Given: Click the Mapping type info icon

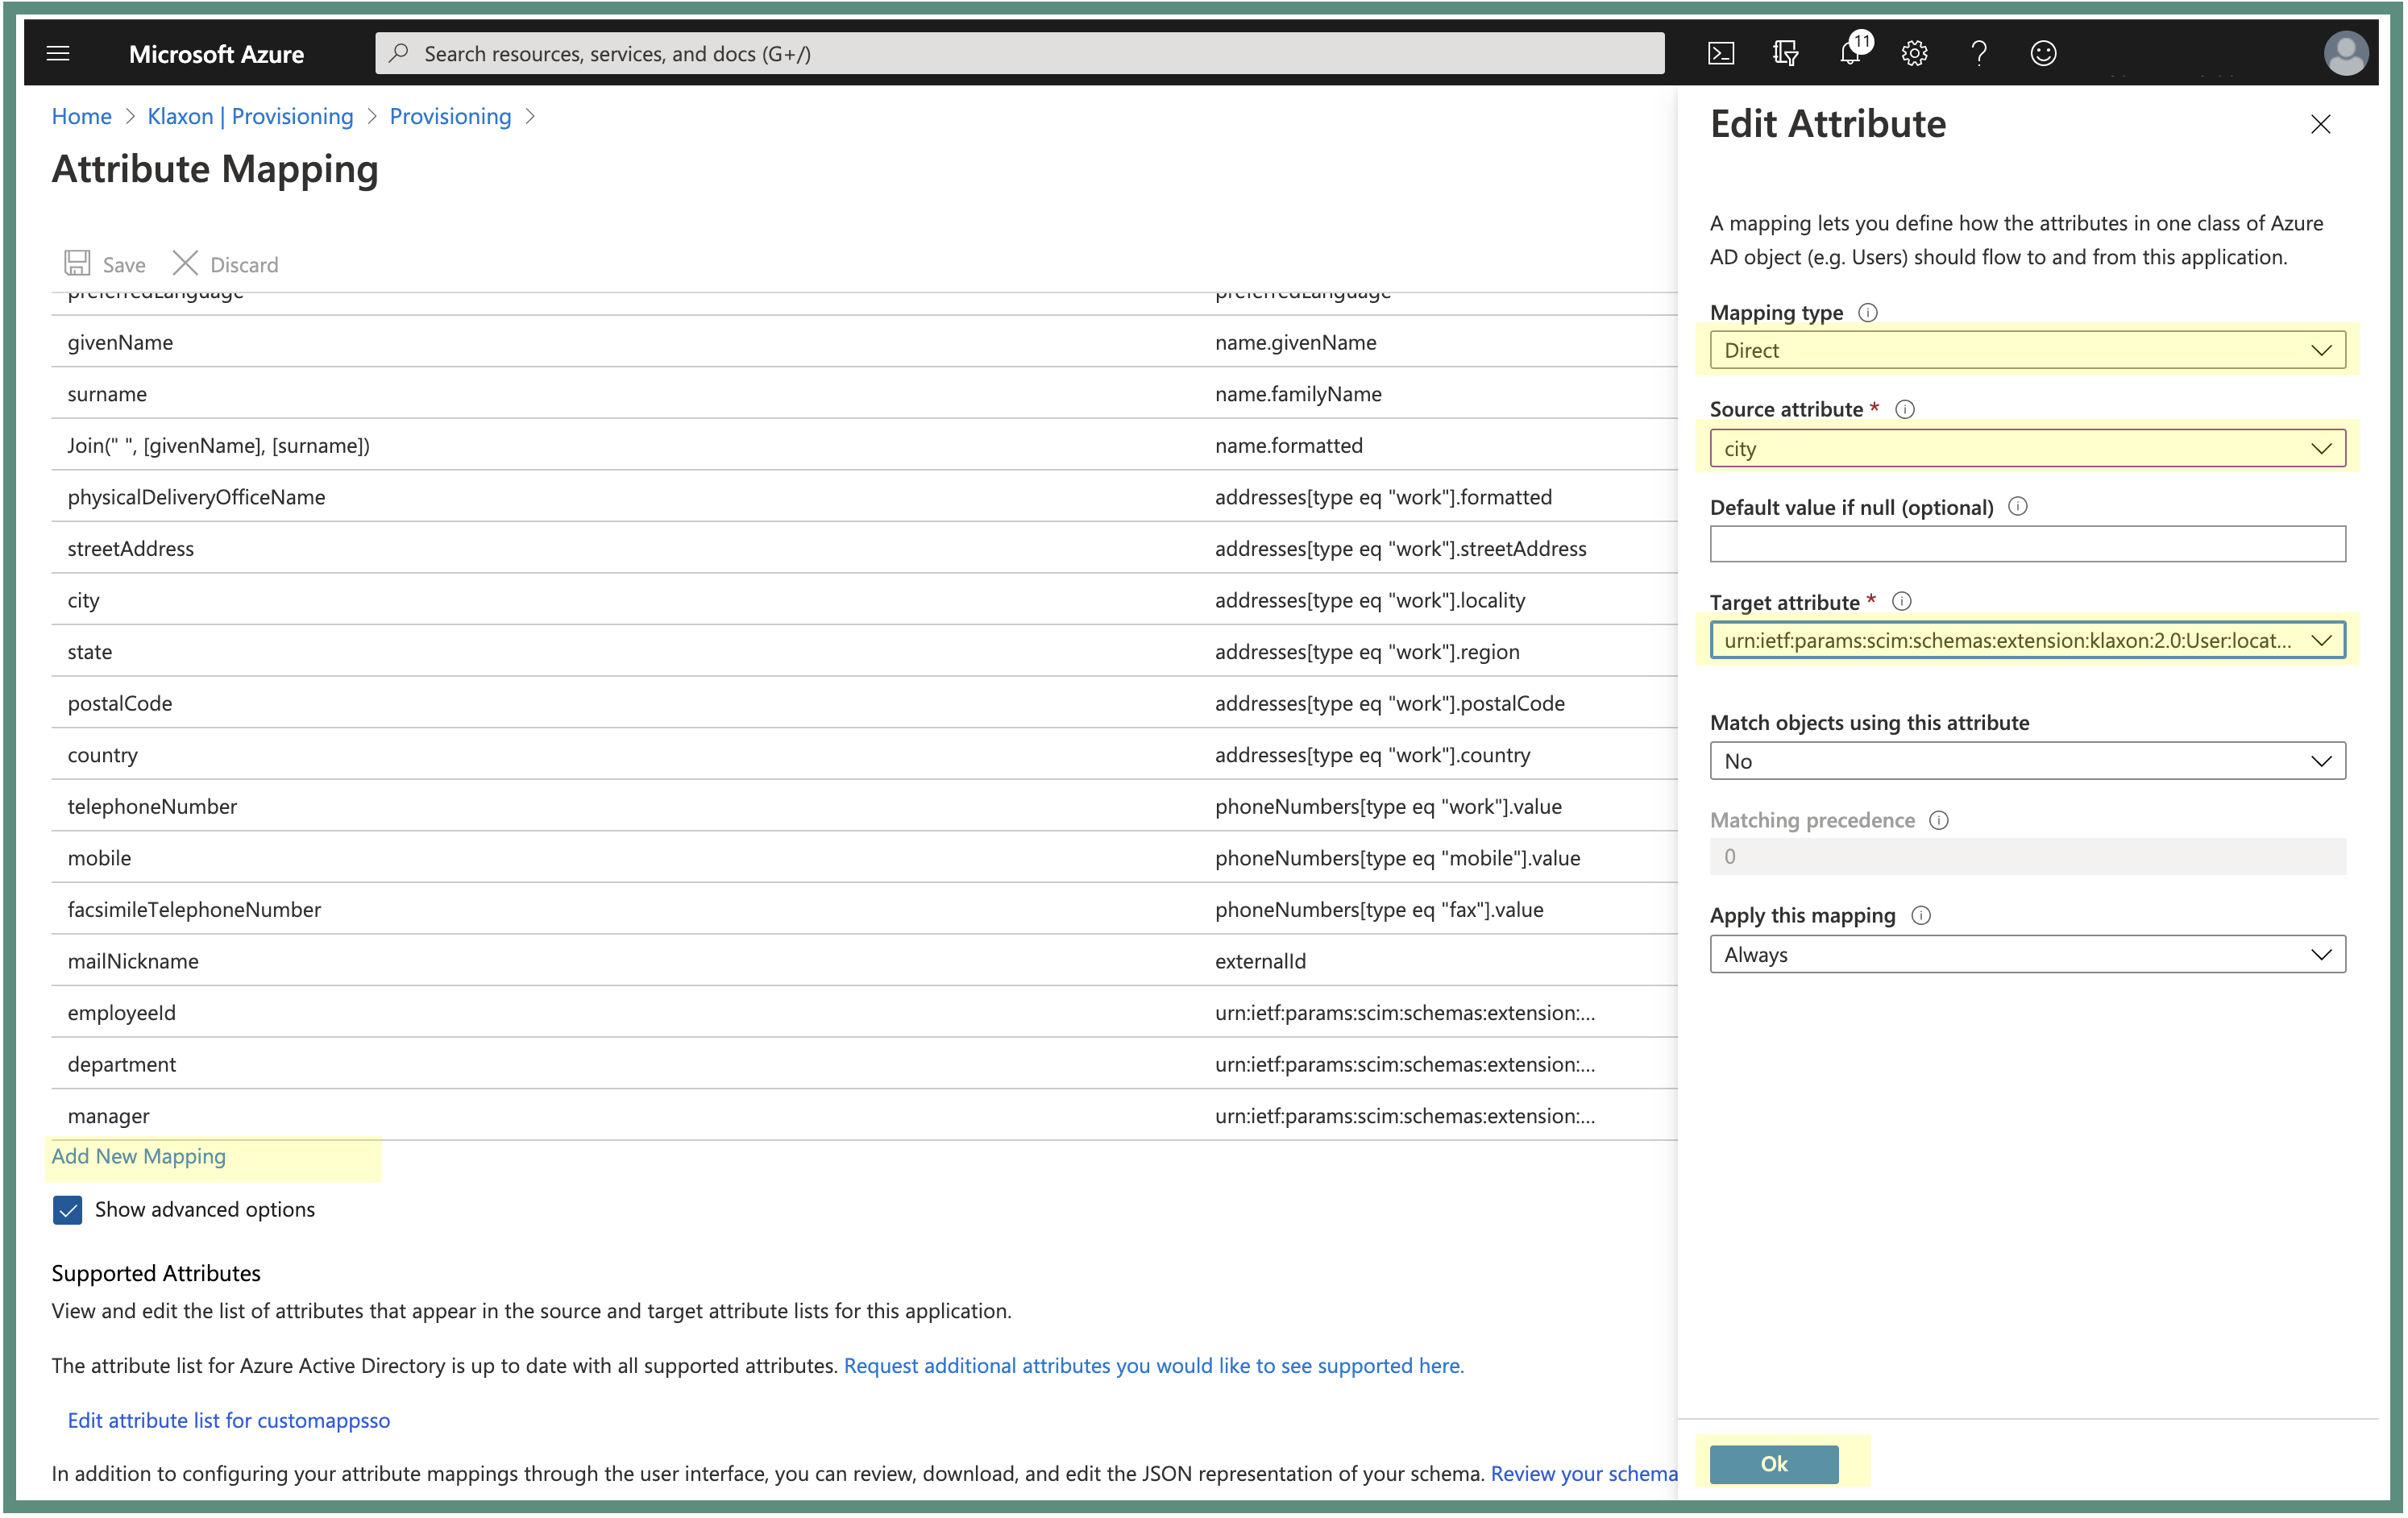Looking at the screenshot, I should (x=1867, y=313).
